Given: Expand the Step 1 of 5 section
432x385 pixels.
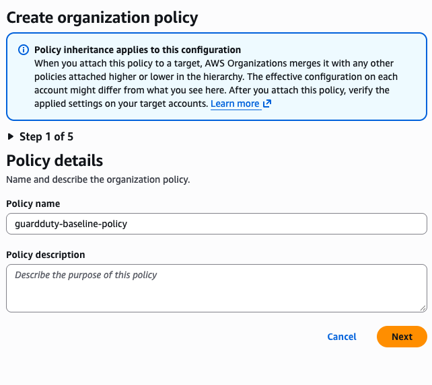Looking at the screenshot, I should [40, 137].
